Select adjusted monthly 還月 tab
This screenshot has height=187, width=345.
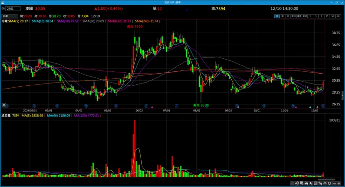[304, 16]
